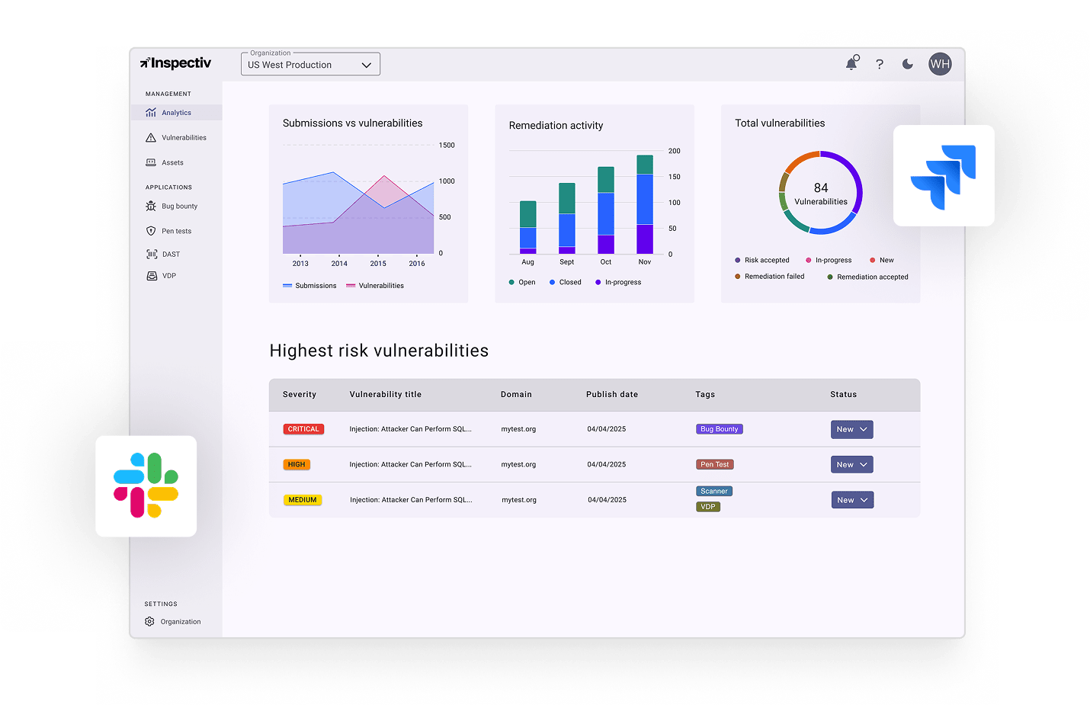Image resolution: width=1090 pixels, height=705 pixels.
Task: Click the Pen Test tag
Action: click(x=715, y=464)
